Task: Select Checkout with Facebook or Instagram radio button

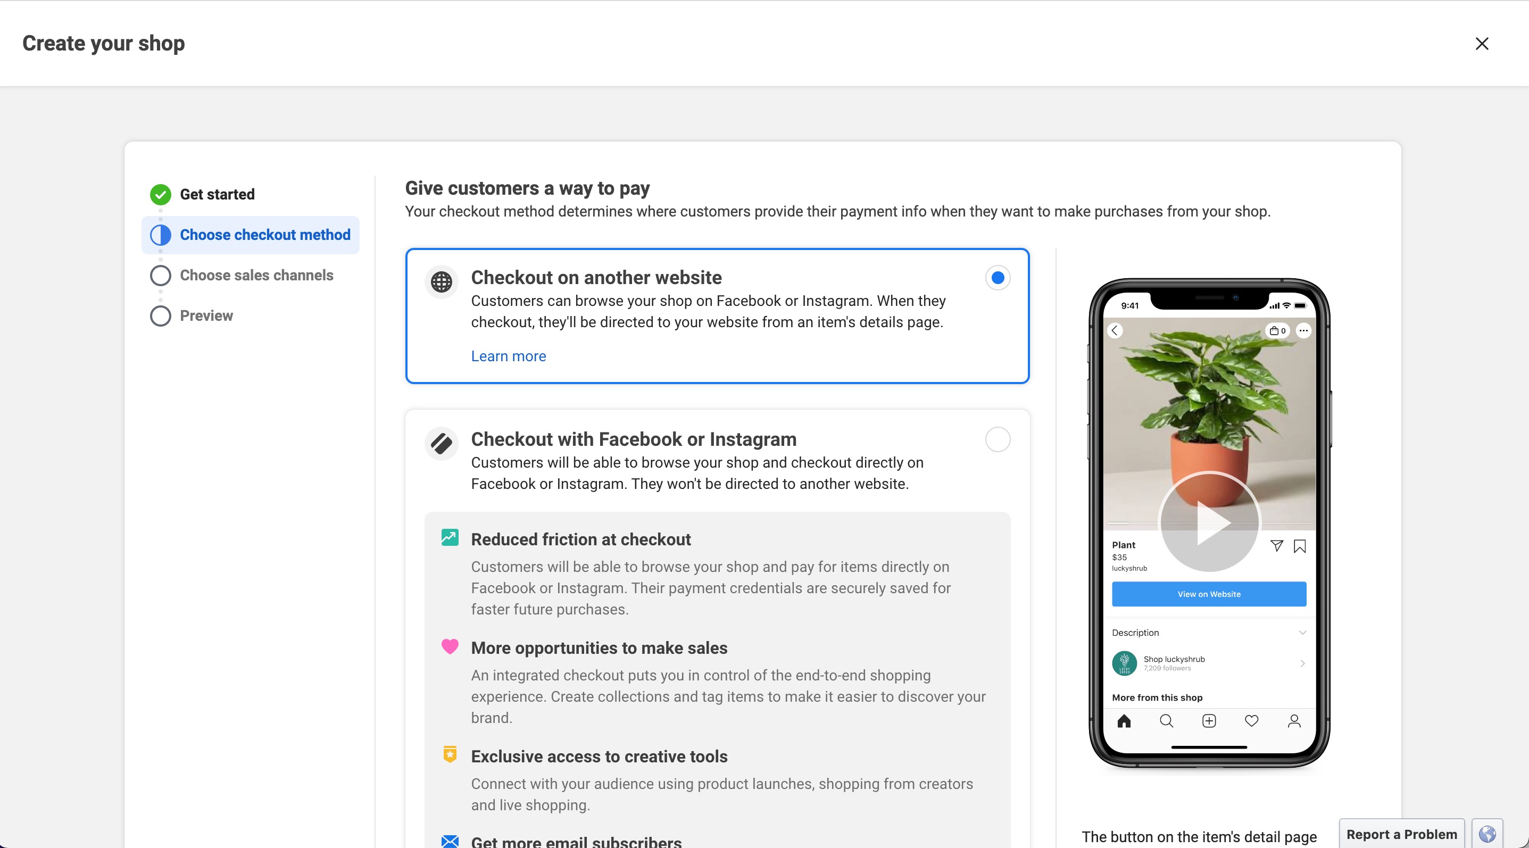Action: (x=998, y=438)
